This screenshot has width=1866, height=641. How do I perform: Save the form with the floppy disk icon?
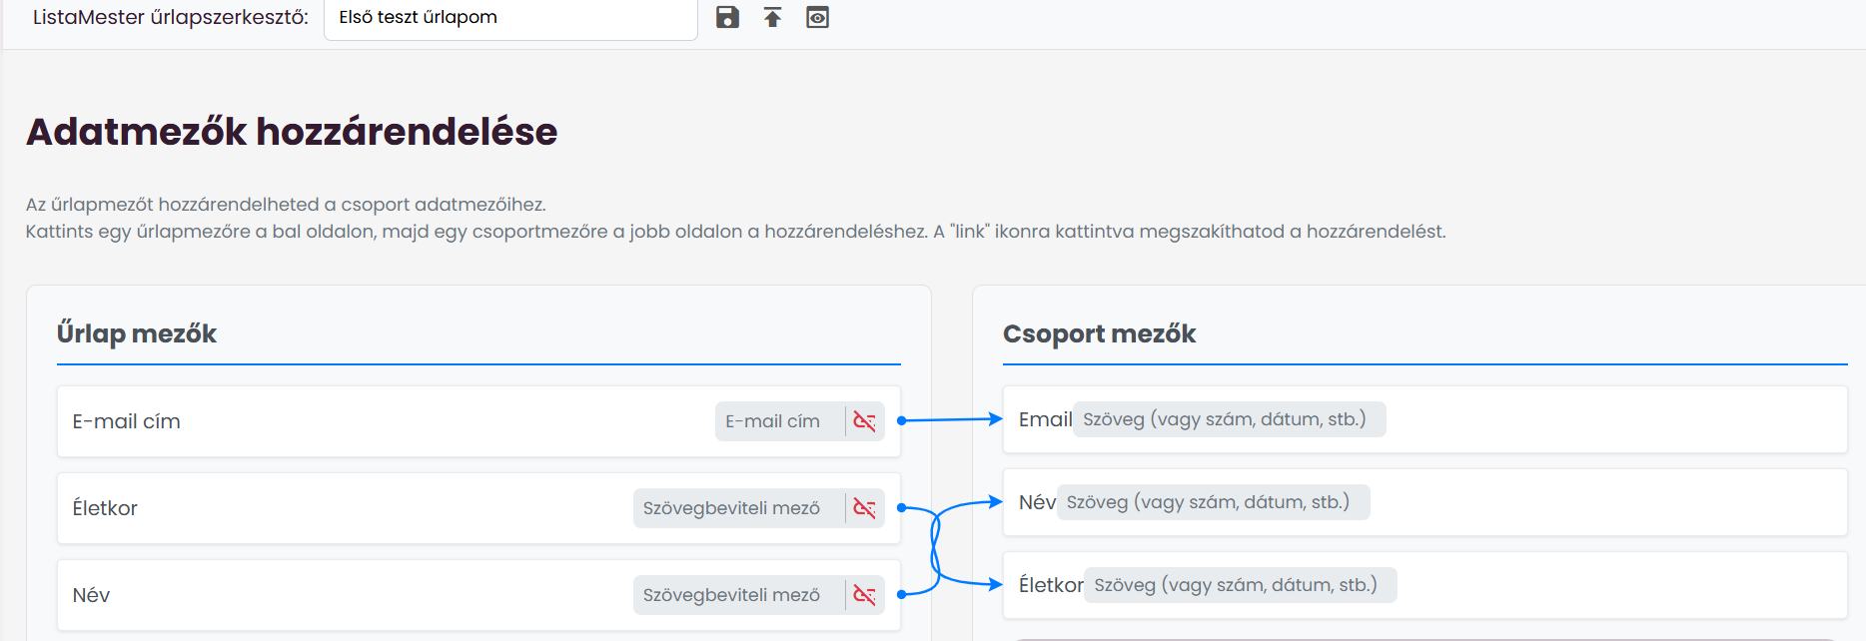pos(727,17)
